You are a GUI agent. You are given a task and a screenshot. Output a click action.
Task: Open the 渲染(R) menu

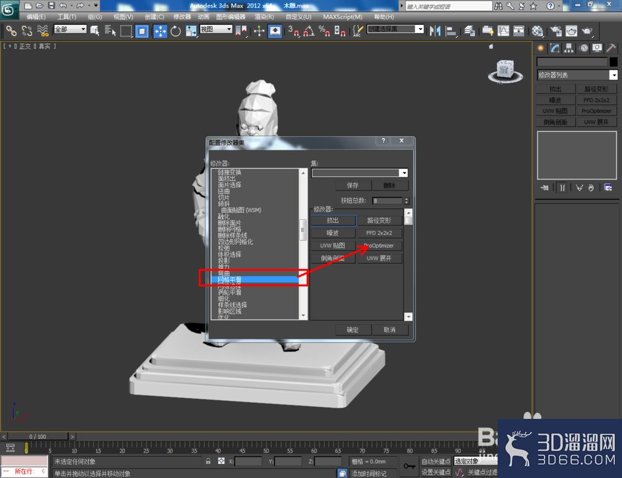(x=264, y=17)
